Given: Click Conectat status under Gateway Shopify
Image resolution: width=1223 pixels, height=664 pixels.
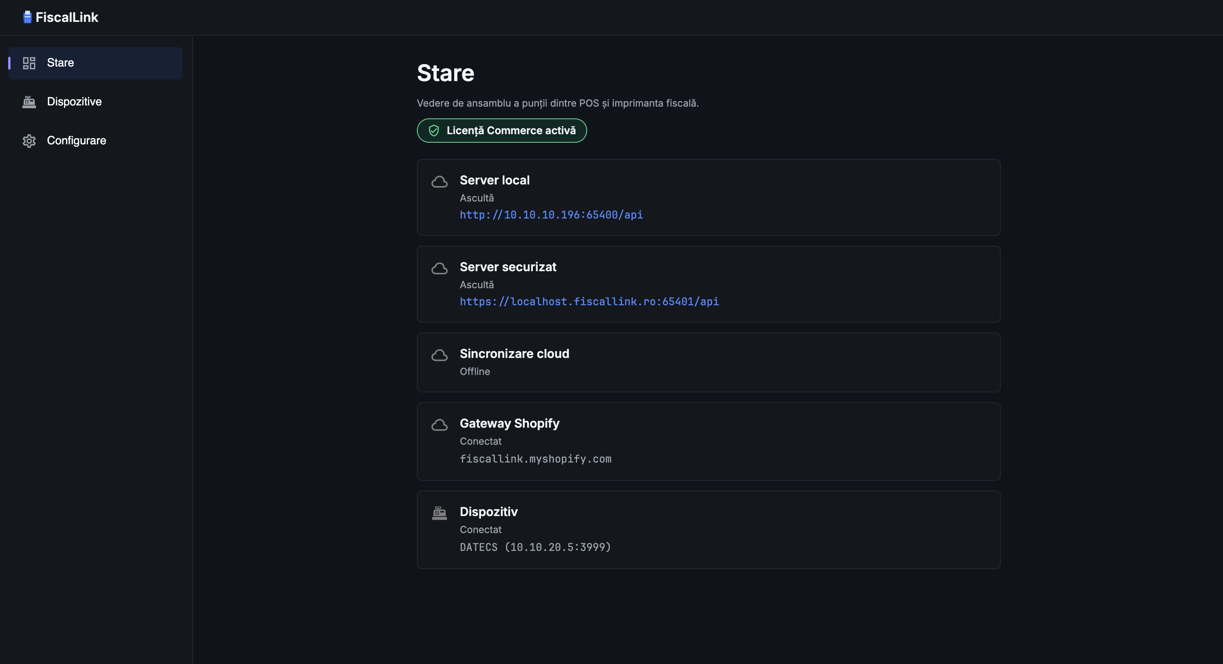Looking at the screenshot, I should [x=481, y=441].
